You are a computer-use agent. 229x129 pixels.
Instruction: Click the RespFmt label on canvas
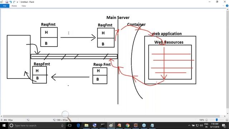[42, 64]
